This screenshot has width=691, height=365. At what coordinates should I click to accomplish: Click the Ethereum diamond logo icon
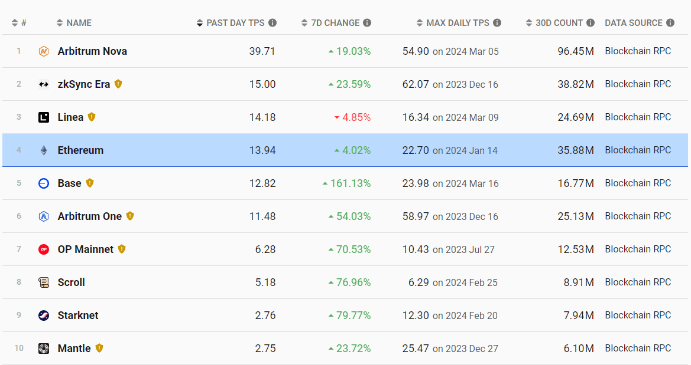point(44,150)
